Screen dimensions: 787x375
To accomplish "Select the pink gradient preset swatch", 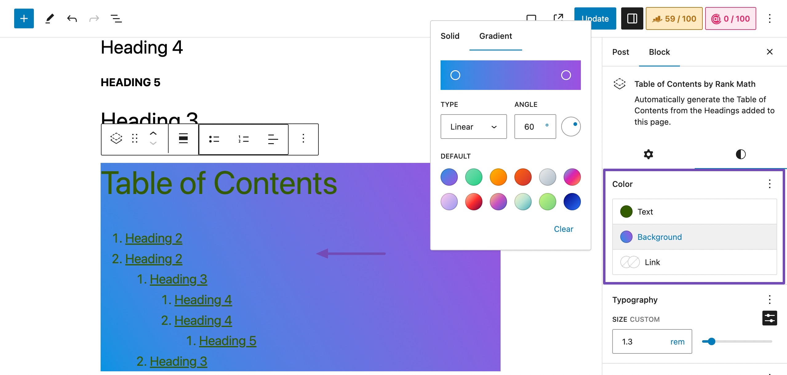I will click(572, 177).
